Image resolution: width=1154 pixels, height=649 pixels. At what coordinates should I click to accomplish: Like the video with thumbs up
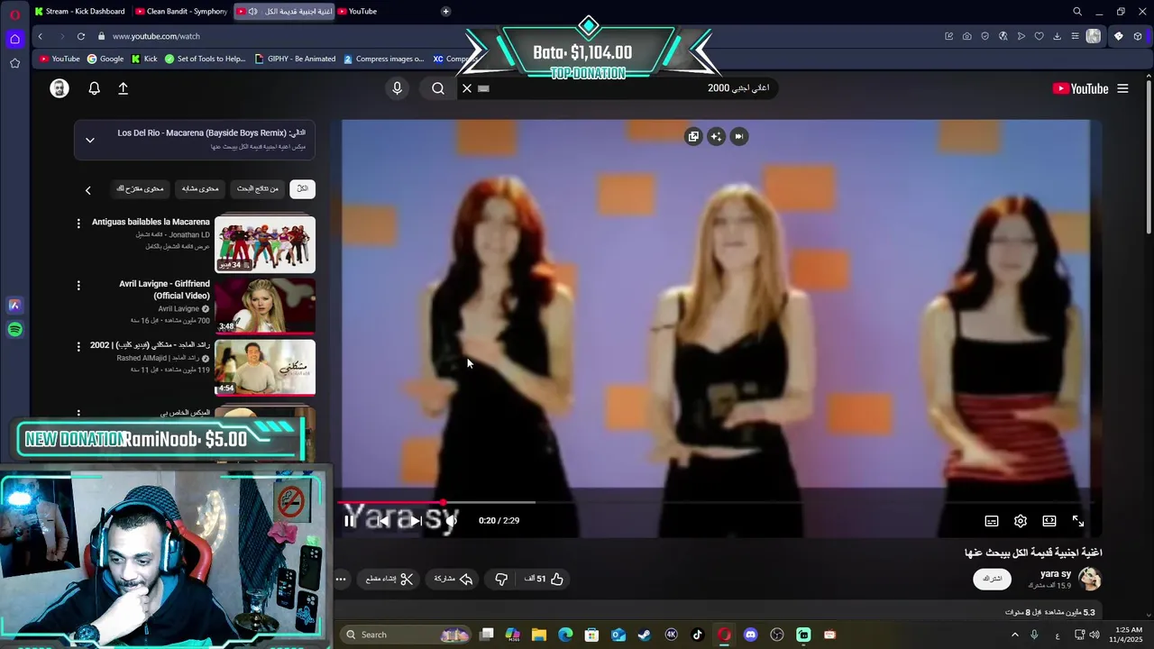(x=545, y=579)
